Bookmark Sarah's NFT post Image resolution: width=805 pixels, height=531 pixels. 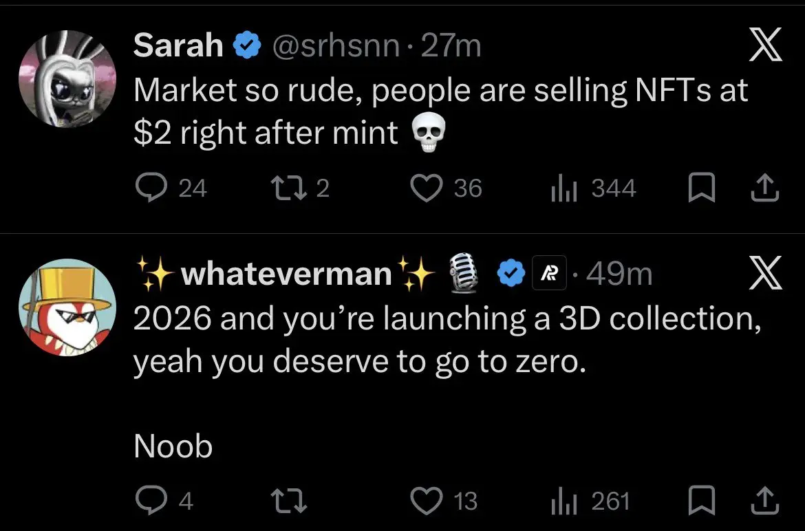pos(700,188)
